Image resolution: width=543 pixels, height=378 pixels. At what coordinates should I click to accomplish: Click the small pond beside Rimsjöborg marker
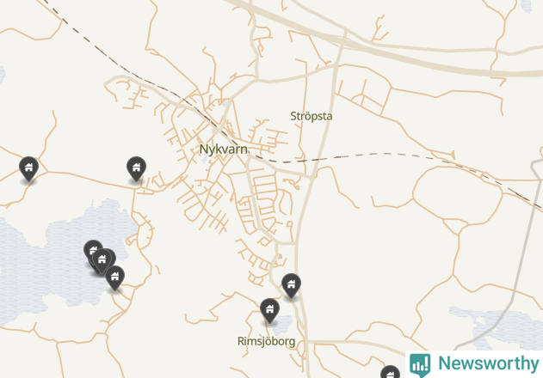coord(284,325)
